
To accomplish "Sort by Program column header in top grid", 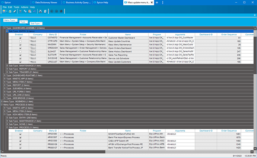I will point(157,35).
